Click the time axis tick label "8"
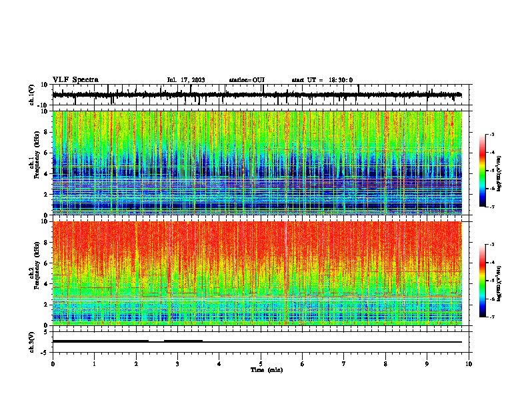 385,364
